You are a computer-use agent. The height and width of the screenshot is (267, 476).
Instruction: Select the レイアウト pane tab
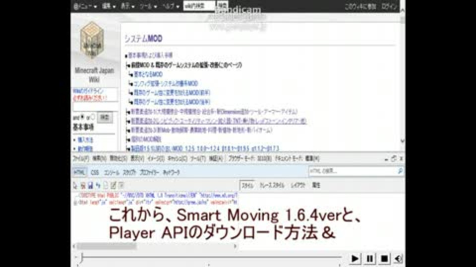297,185
